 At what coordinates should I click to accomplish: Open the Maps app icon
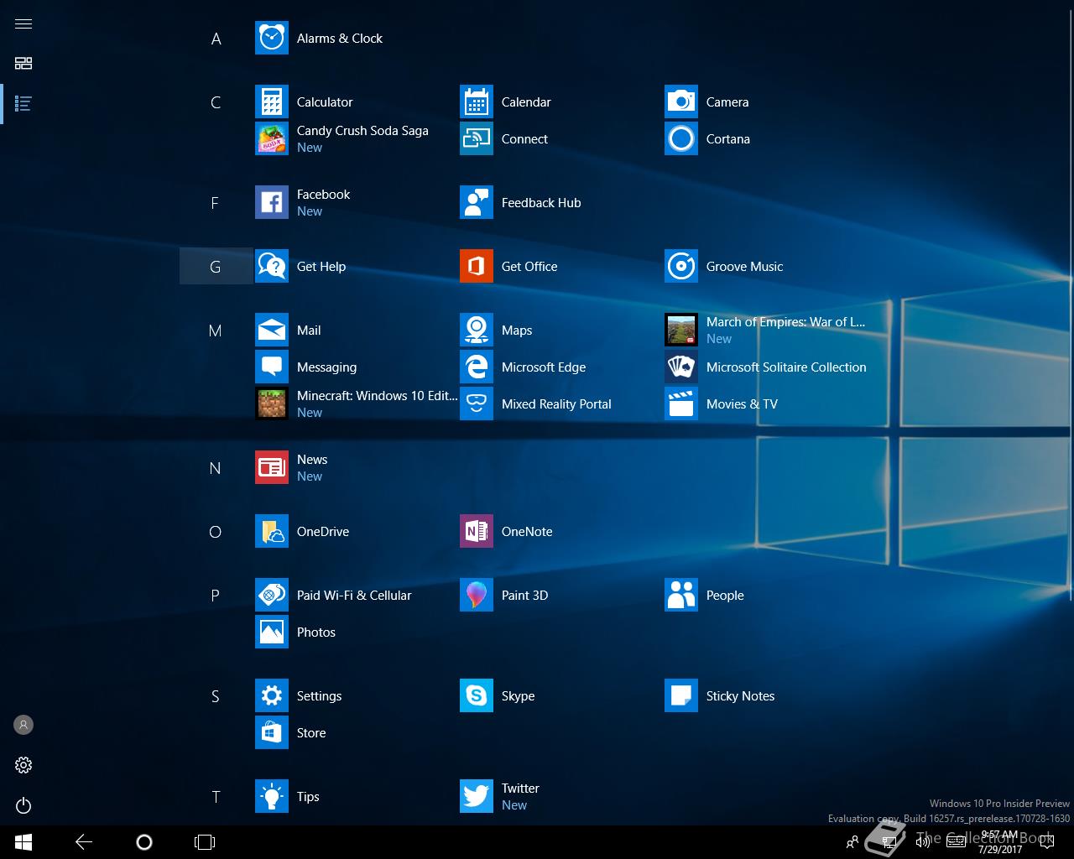(x=477, y=331)
